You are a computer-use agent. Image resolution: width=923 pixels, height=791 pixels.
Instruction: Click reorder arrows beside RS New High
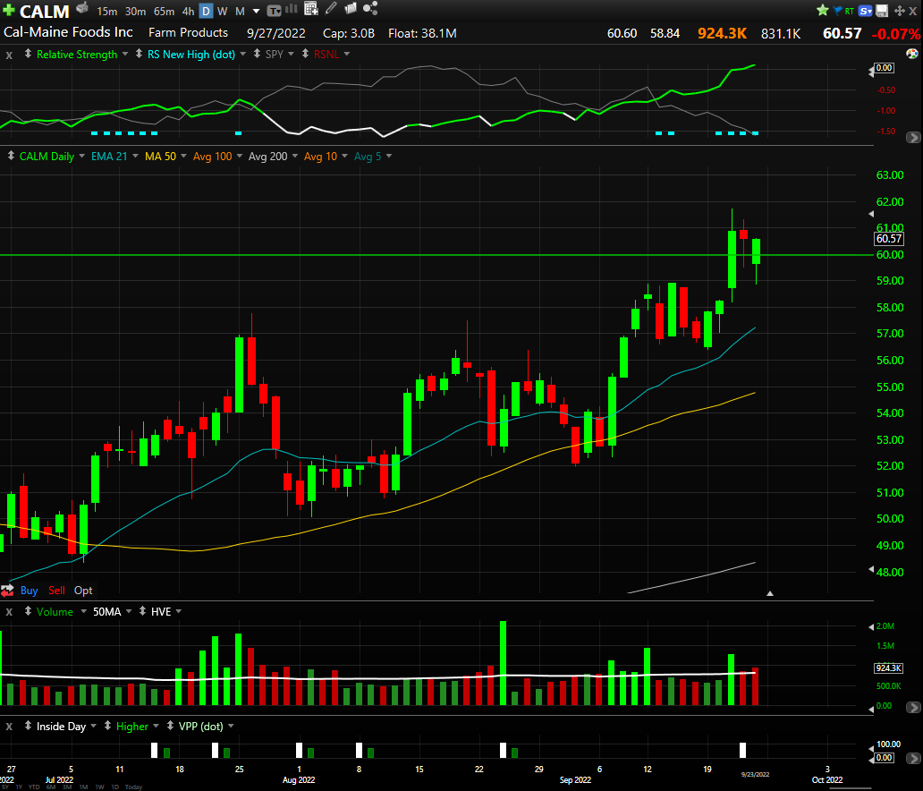[x=139, y=54]
